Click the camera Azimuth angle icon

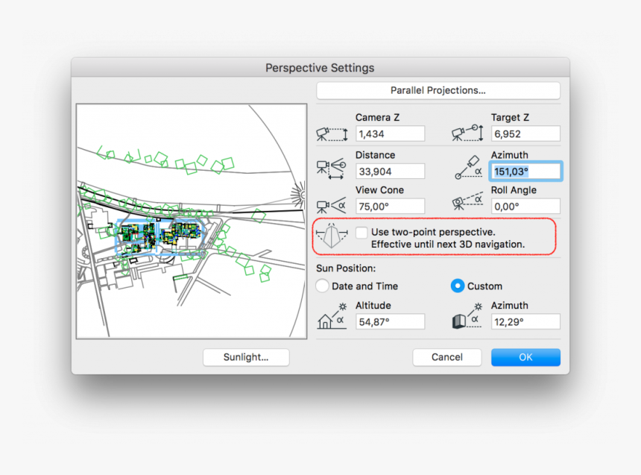coord(467,169)
